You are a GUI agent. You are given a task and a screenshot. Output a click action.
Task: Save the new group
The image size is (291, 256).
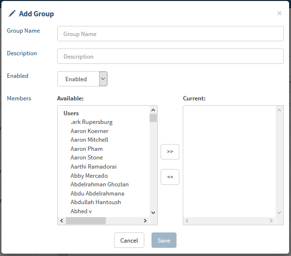pyautogui.click(x=164, y=240)
